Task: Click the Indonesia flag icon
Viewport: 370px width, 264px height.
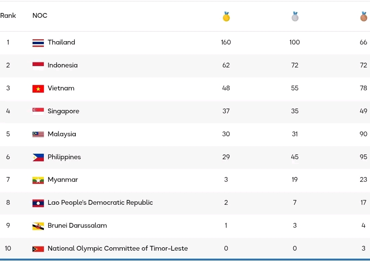Action: point(38,66)
